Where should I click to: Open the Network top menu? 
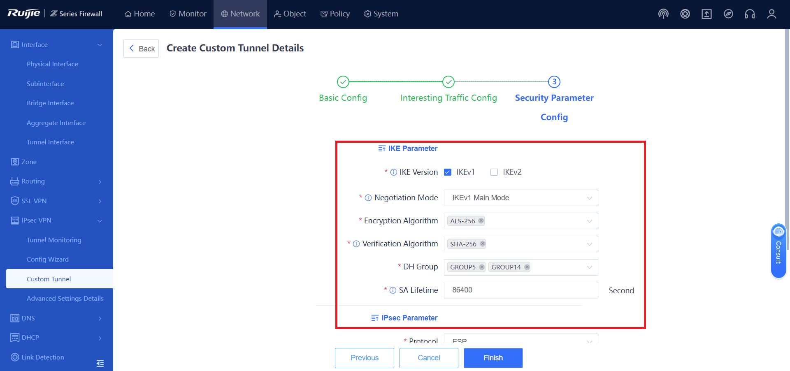pos(240,14)
